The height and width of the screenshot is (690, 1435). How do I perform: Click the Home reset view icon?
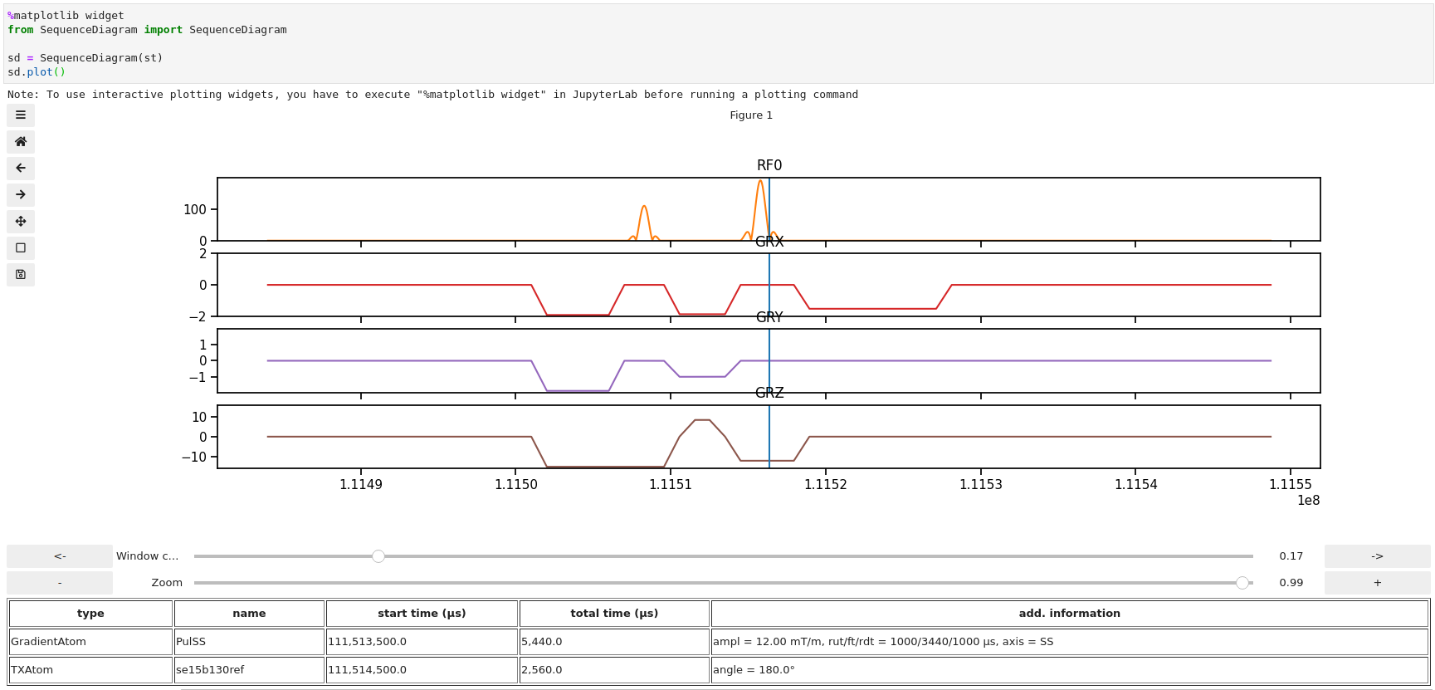(x=21, y=142)
